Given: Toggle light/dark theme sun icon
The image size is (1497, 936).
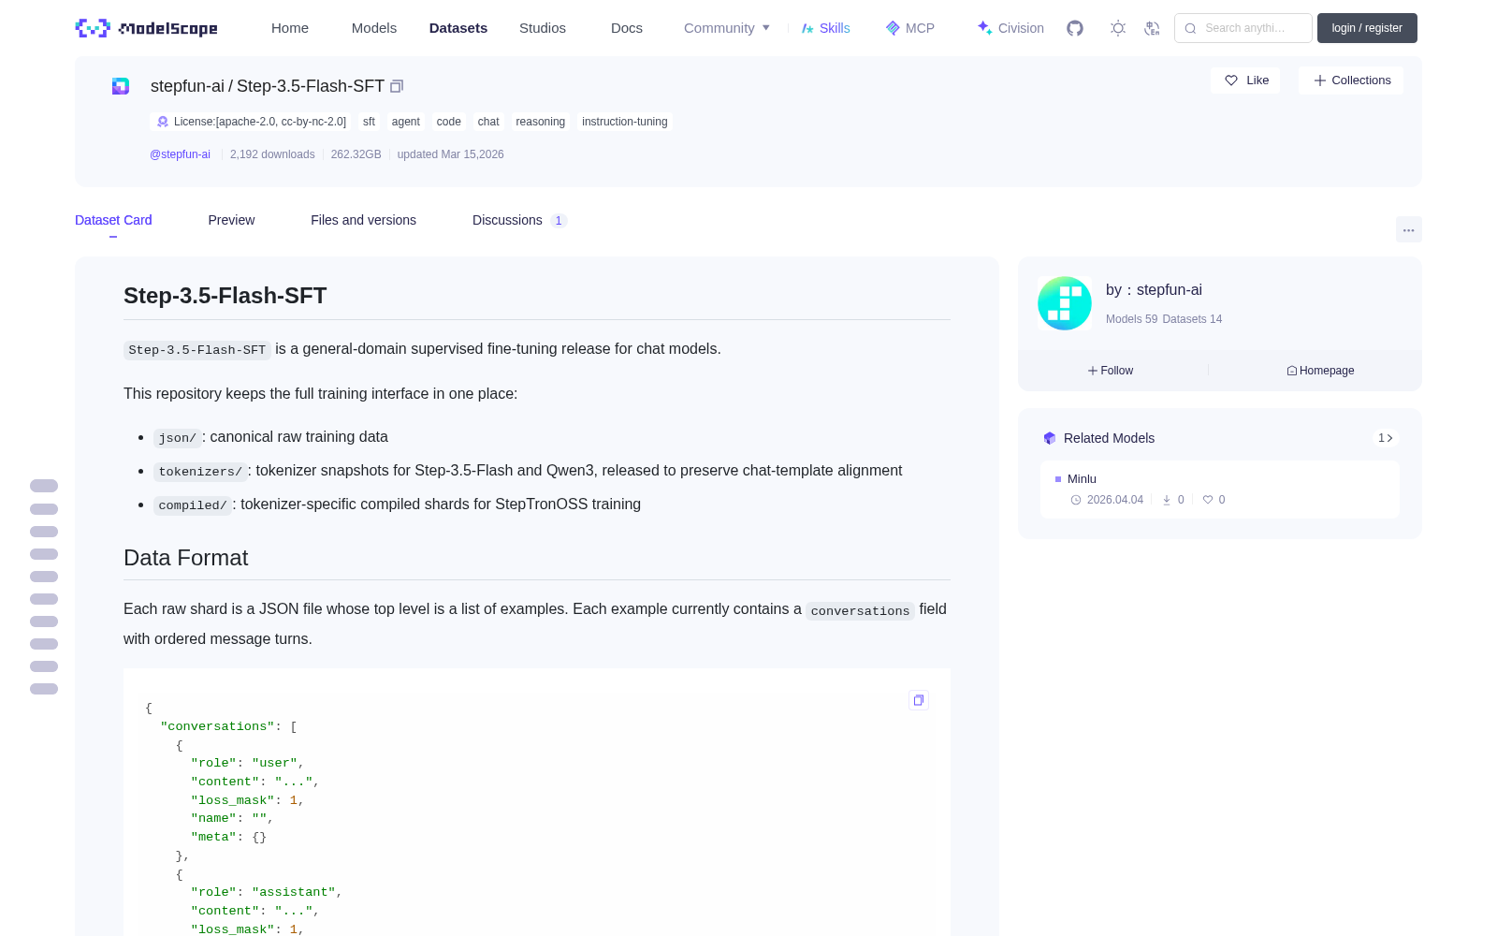Looking at the screenshot, I should tap(1118, 28).
